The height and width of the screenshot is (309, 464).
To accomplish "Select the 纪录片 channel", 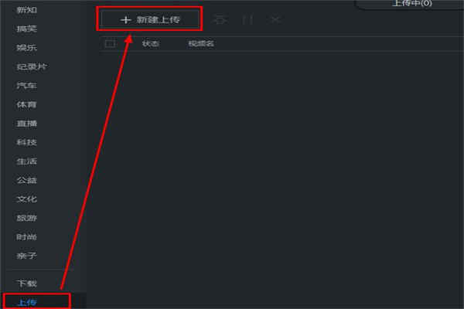I will click(x=32, y=66).
